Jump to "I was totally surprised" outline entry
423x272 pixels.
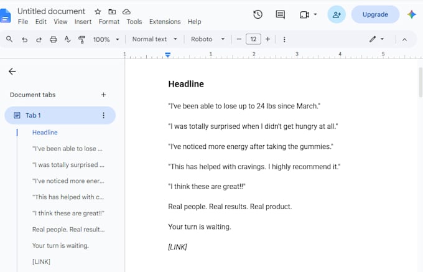[68, 165]
